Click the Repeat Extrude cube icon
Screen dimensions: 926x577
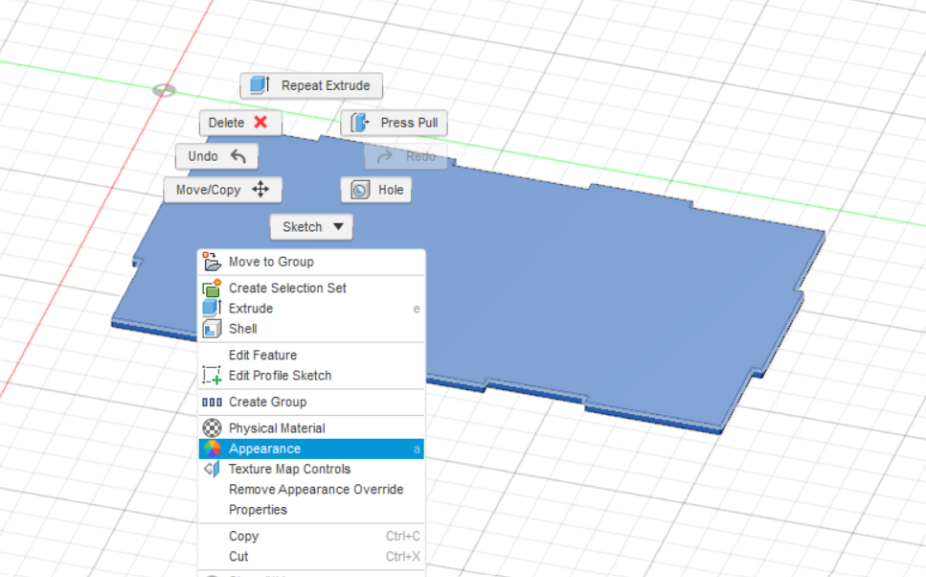[x=260, y=85]
